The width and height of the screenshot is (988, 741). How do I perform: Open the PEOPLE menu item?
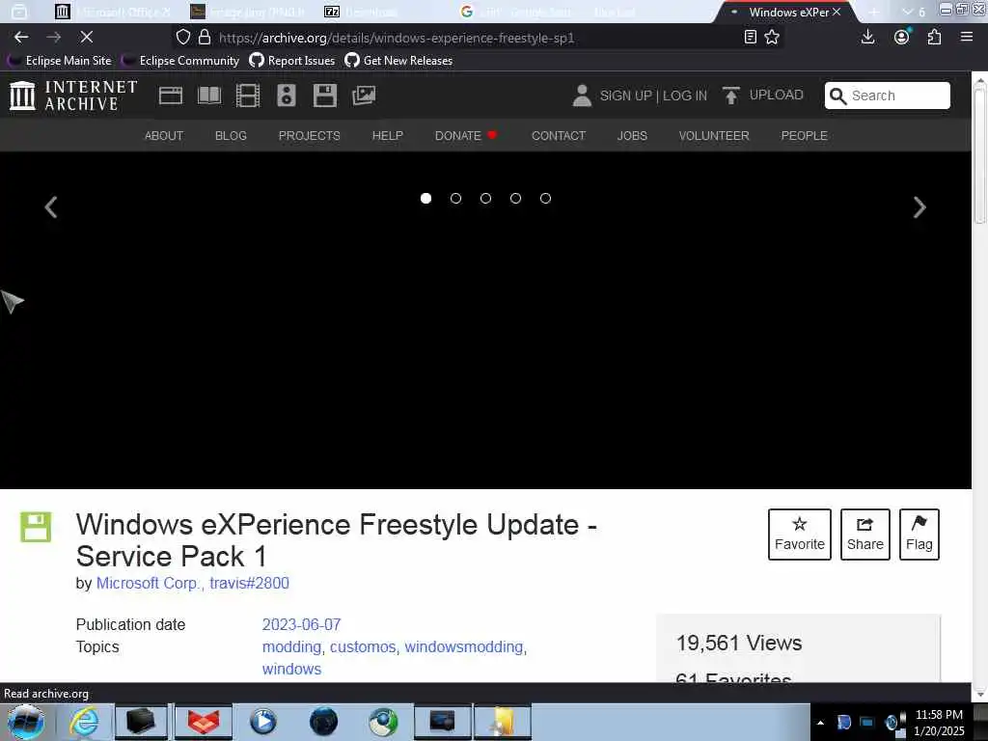(x=804, y=135)
